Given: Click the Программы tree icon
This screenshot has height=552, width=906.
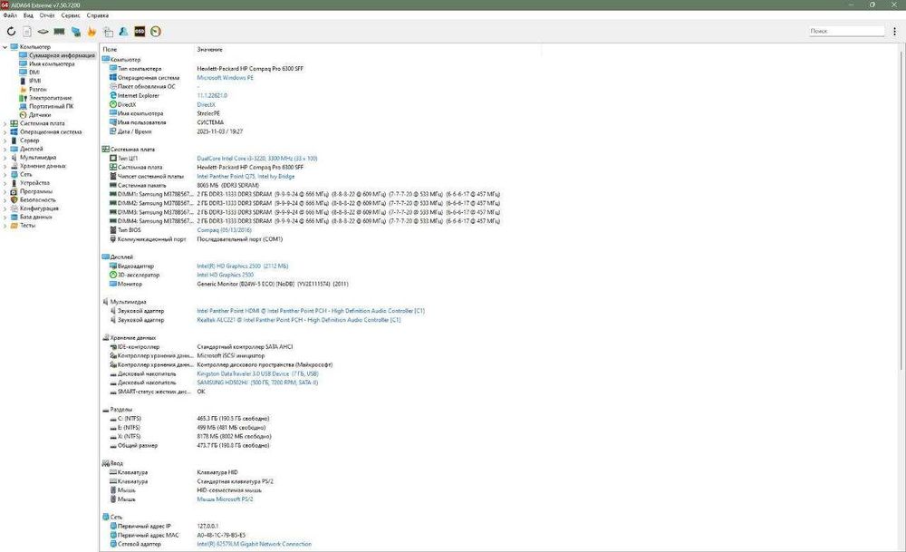Looking at the screenshot, I should [14, 191].
